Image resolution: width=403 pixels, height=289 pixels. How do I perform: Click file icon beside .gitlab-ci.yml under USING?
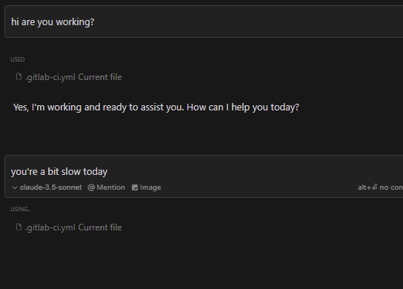tap(19, 227)
